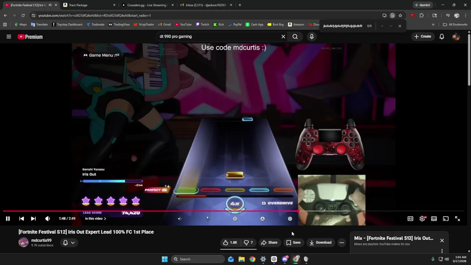
Task: Enter full screen mode
Action: [x=457, y=219]
